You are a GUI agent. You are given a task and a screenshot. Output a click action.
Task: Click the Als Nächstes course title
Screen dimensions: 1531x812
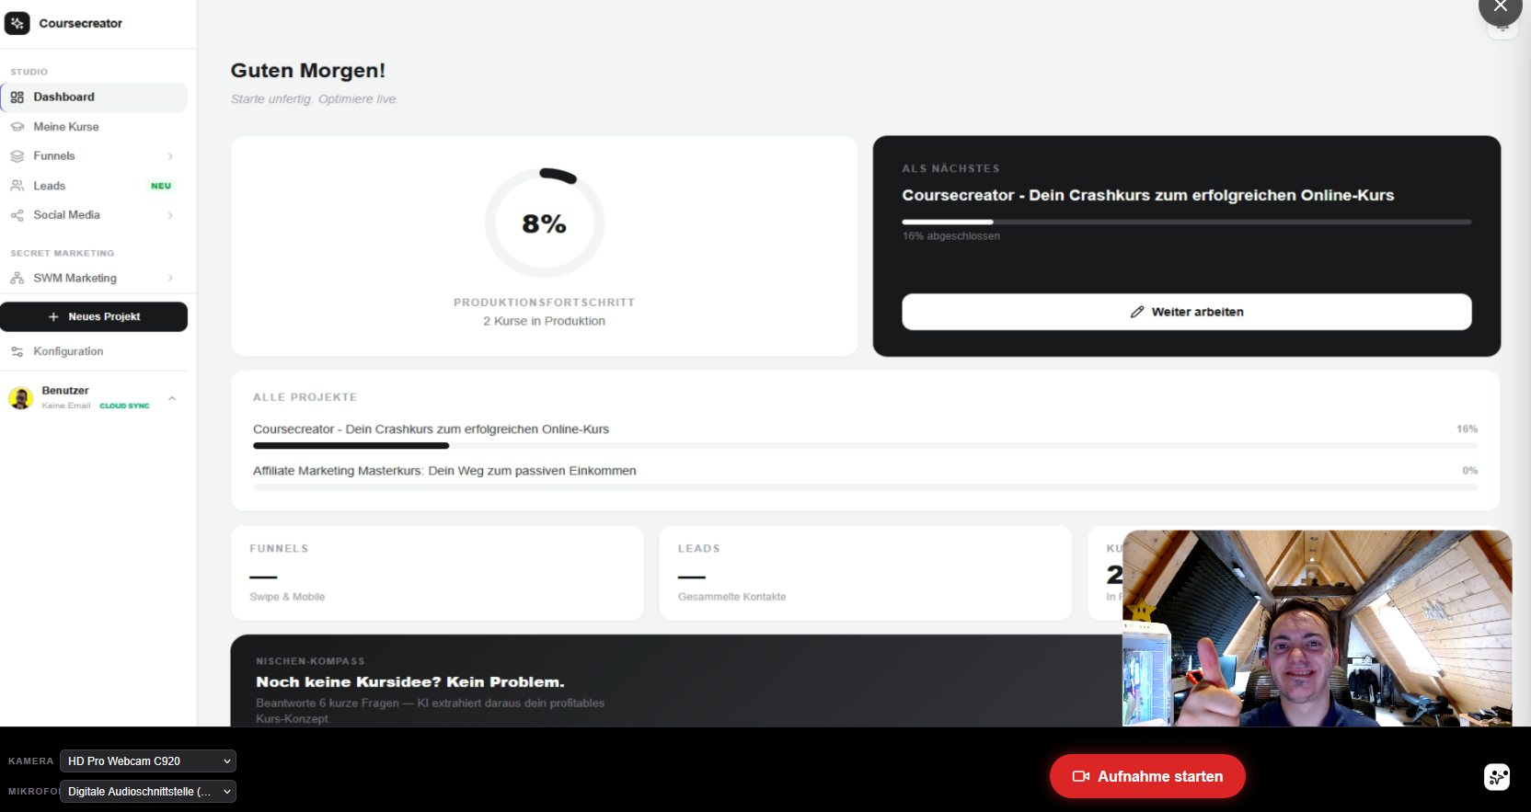(1147, 195)
